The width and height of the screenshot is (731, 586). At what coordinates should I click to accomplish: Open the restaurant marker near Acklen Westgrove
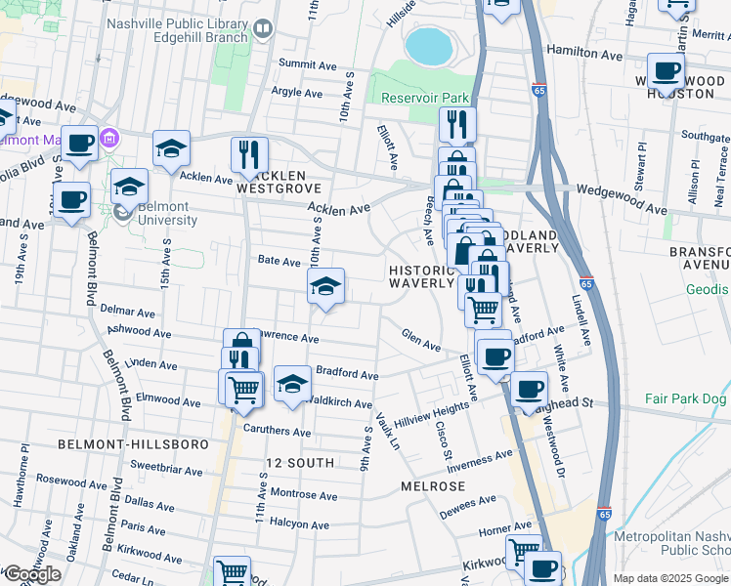249,157
